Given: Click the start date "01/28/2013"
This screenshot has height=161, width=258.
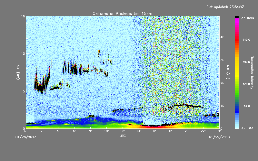Looking at the screenshot, I should tap(26, 137).
